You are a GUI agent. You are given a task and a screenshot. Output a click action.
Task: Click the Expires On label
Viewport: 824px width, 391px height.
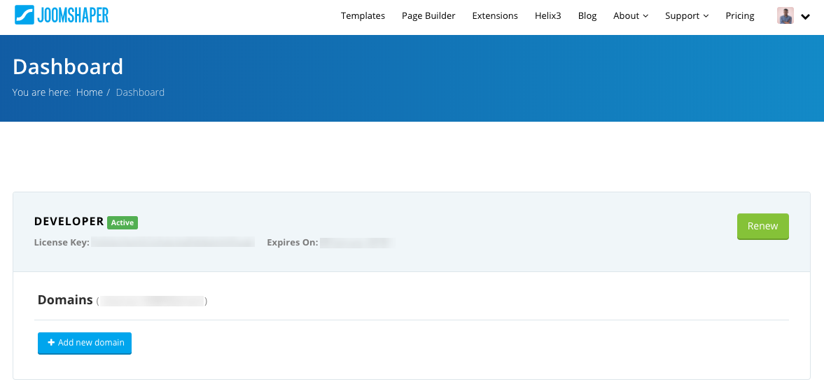(x=292, y=243)
